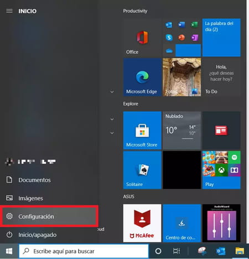Open the Solitaire tile
Viewport: 249px width, 259px height.
(x=142, y=170)
